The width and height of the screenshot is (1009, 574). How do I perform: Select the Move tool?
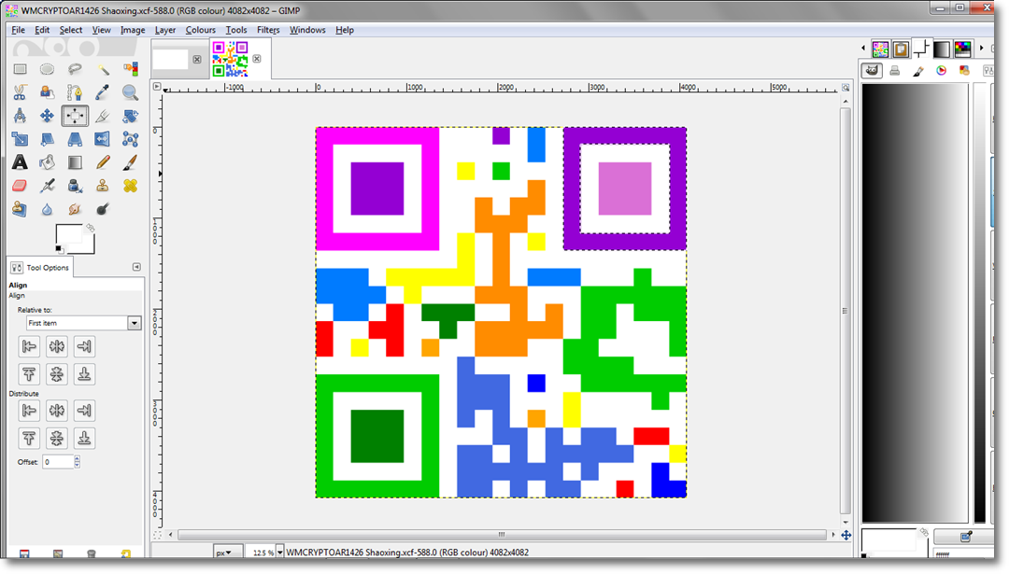tap(47, 116)
